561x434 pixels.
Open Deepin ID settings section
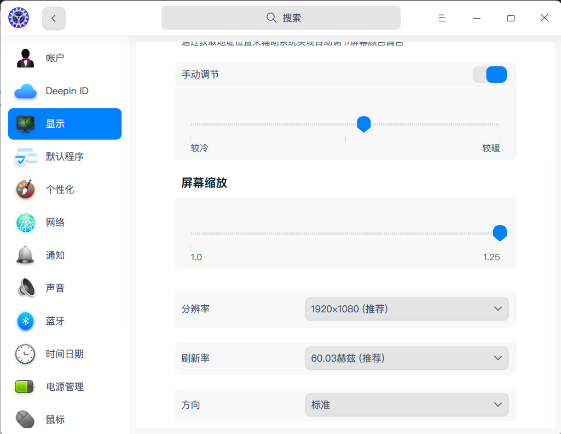[x=65, y=91]
